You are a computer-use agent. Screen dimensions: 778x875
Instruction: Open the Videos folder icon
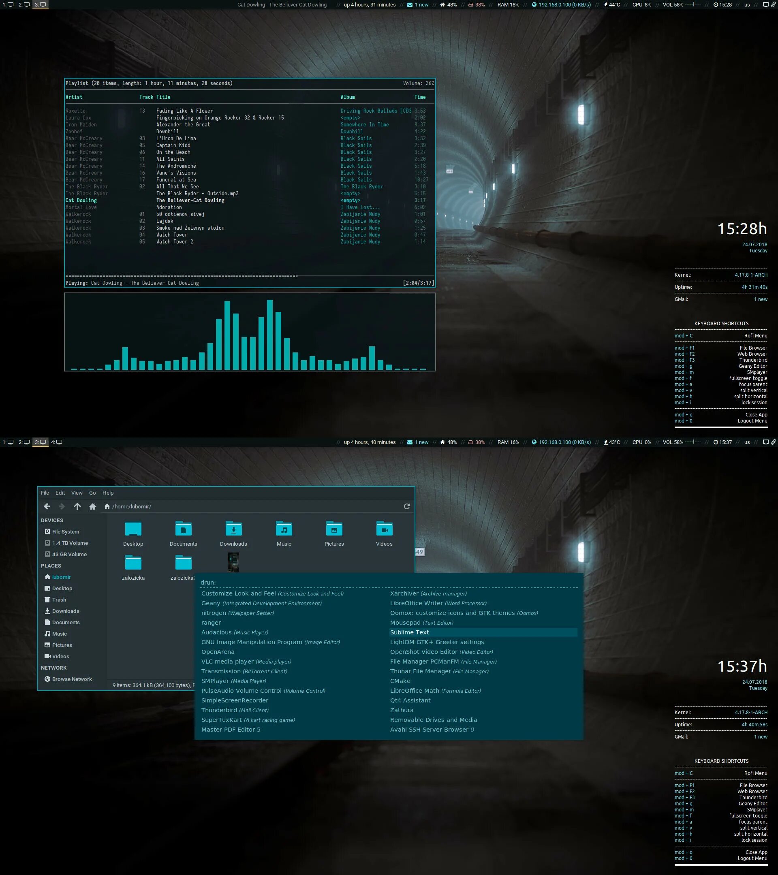[384, 529]
